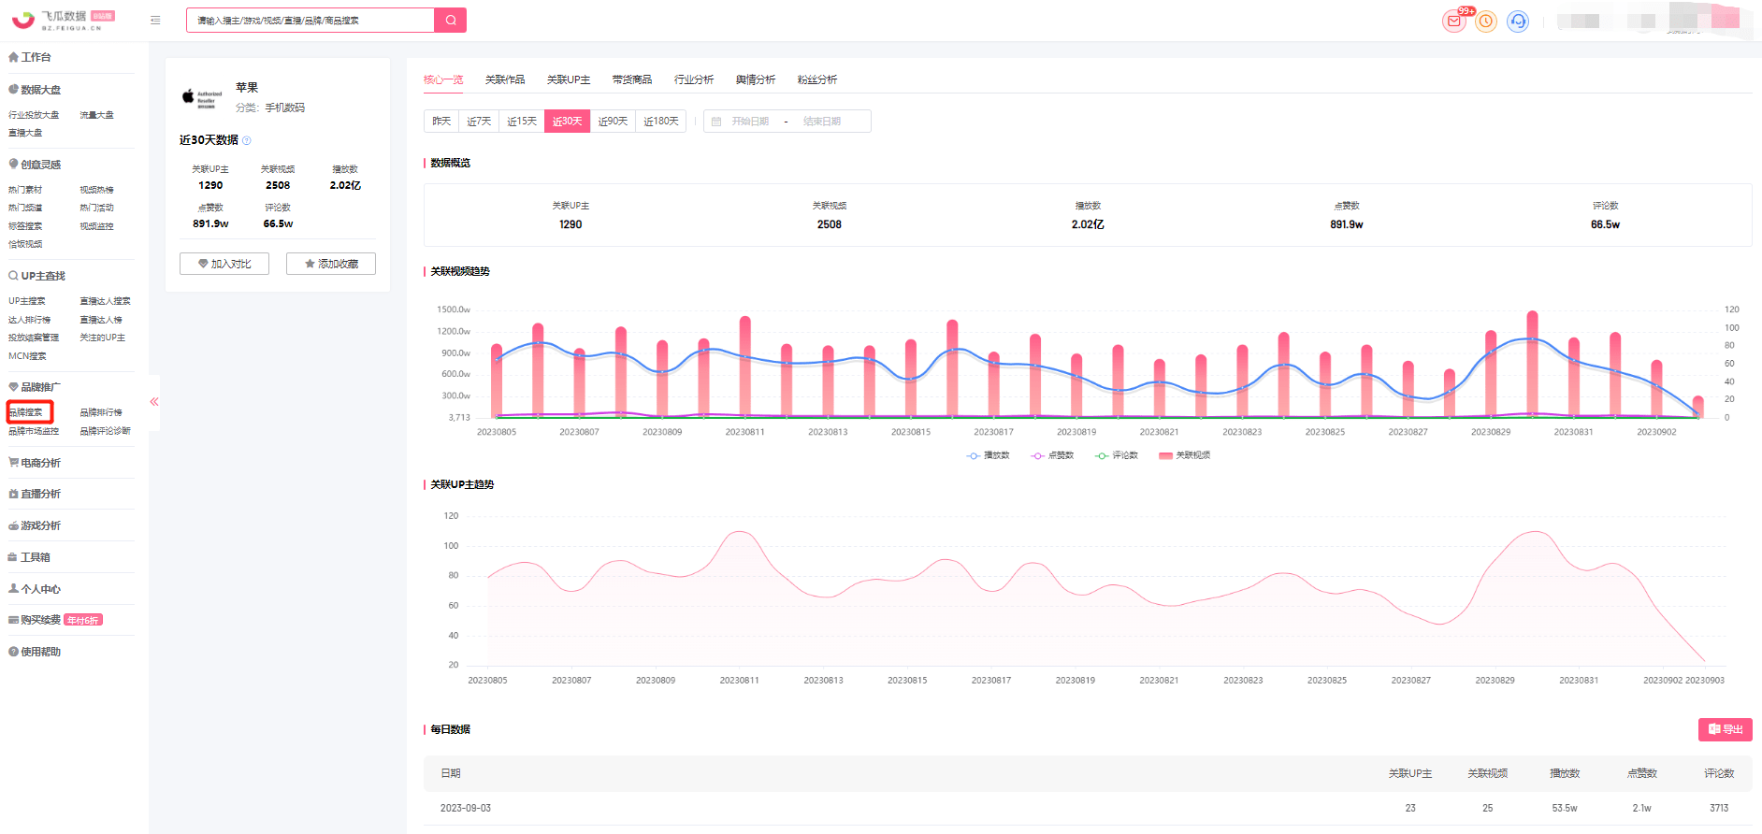Open UP主搜索 in the sidebar
The width and height of the screenshot is (1762, 834).
point(27,301)
